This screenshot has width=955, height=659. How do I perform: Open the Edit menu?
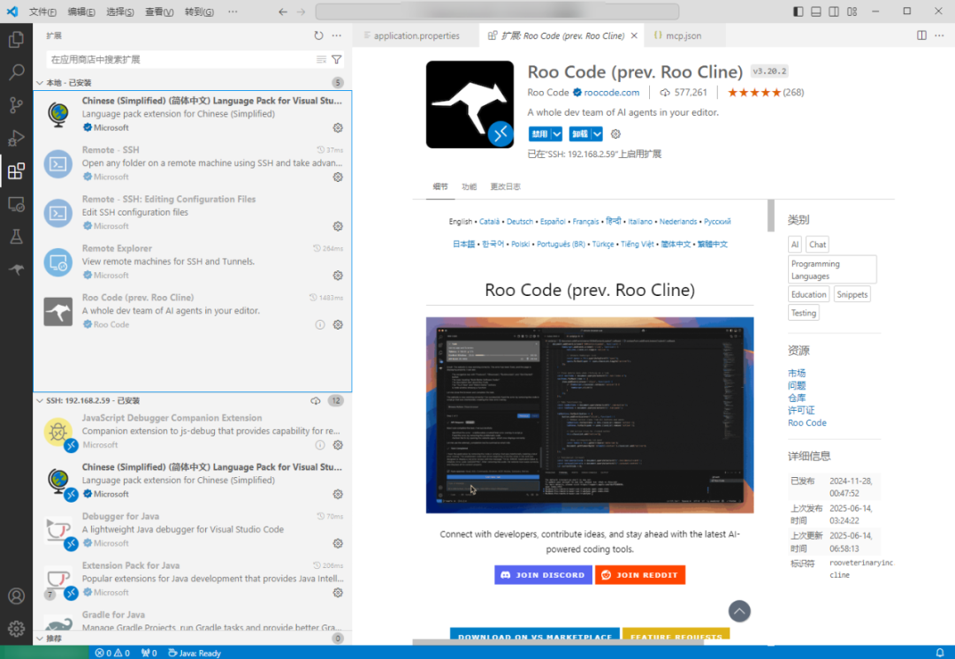tap(81, 11)
